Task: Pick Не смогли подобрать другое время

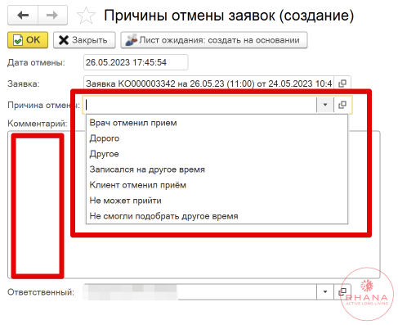Action: [217, 216]
